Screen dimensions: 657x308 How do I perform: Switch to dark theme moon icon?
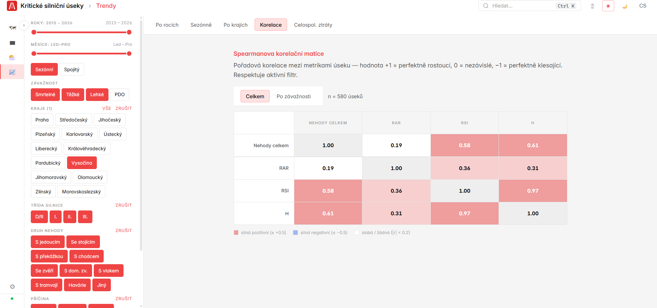click(624, 6)
